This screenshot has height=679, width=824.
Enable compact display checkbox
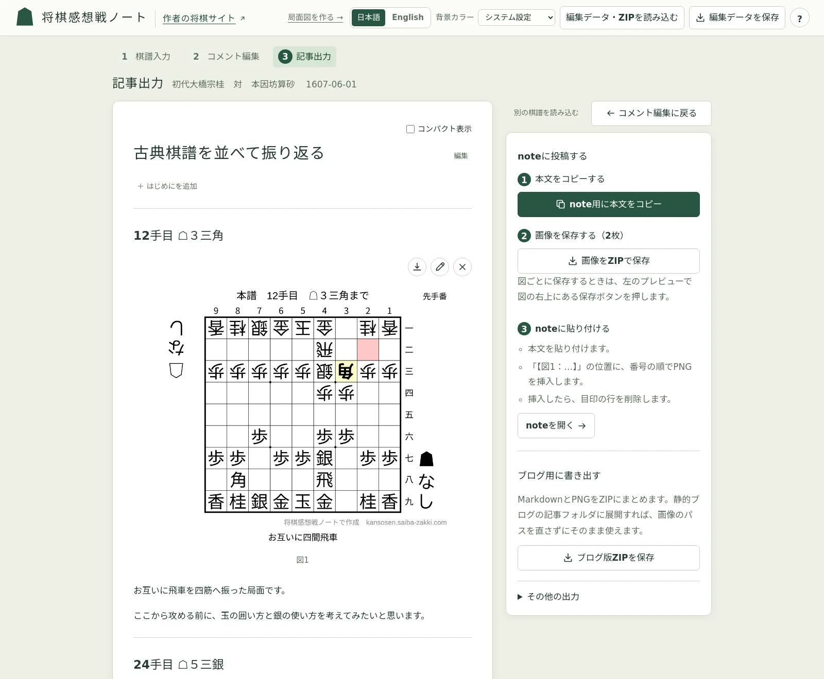click(x=410, y=129)
